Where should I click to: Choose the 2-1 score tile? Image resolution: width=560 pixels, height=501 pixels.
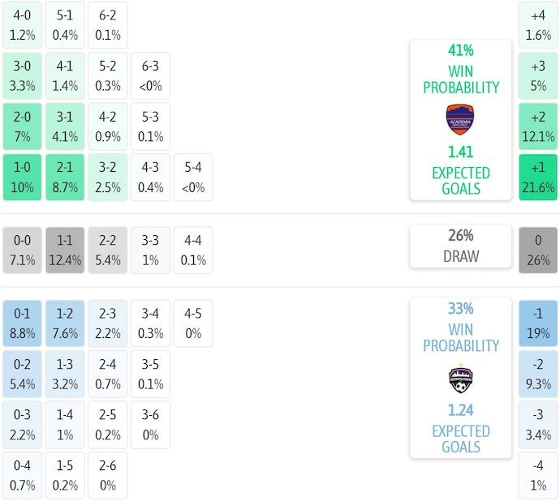[x=64, y=177]
